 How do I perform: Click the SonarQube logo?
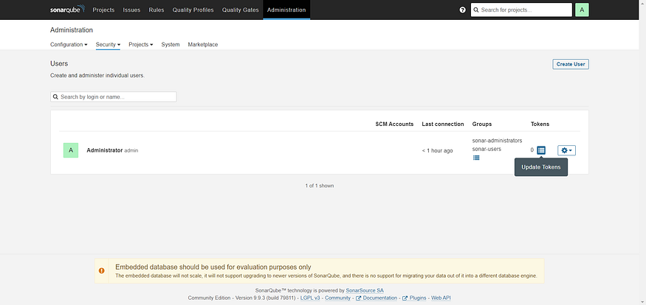click(68, 10)
